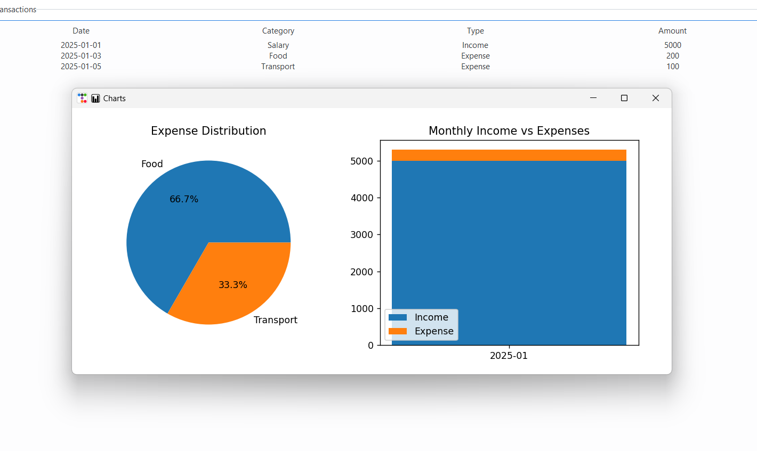Image resolution: width=757 pixels, height=451 pixels.
Task: Click the Type column header
Action: coord(475,30)
